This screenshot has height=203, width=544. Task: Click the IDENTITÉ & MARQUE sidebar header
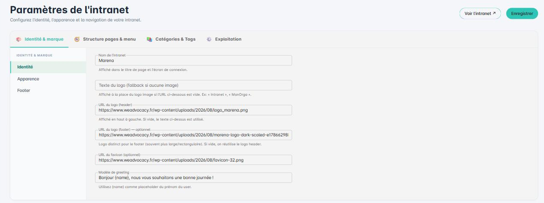[34, 55]
